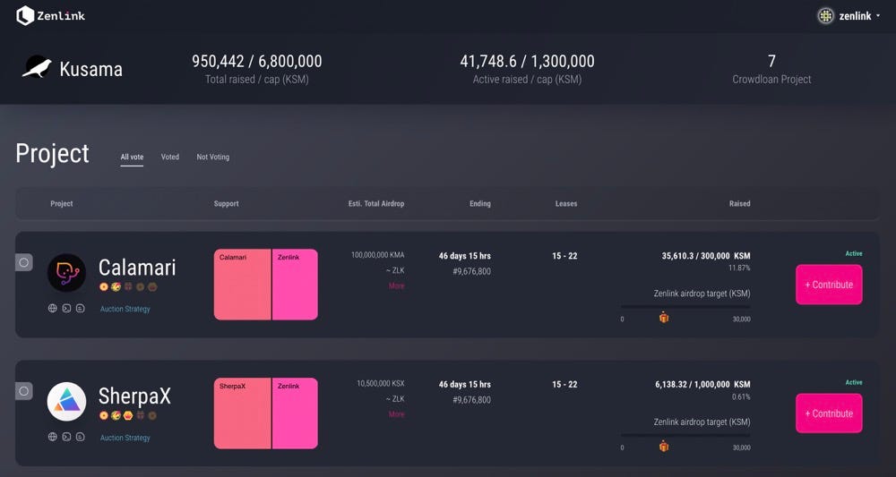Click the gift icon on Calamari's airdrop bar

tap(664, 318)
